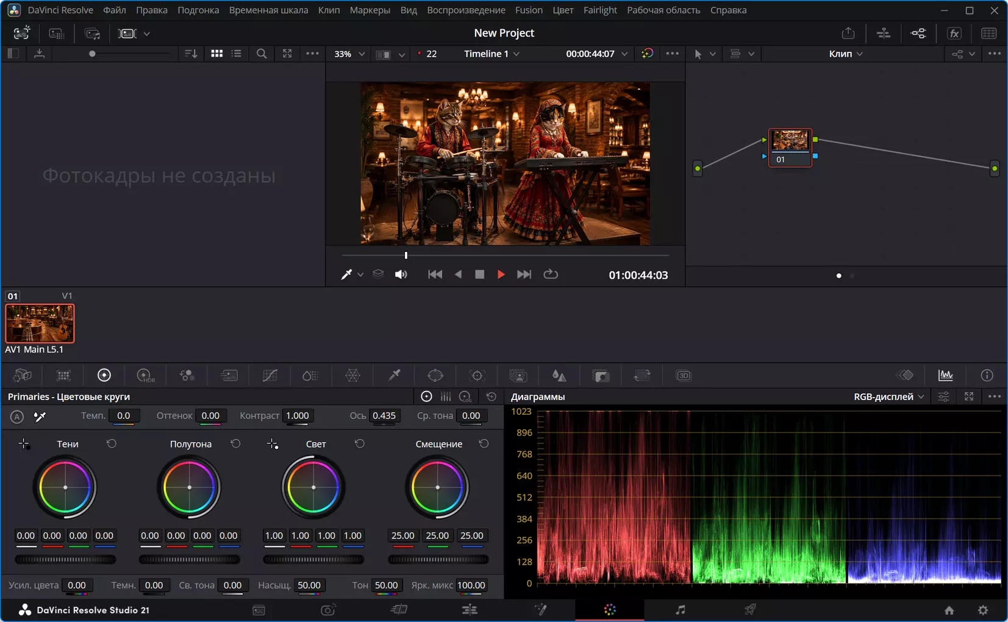Start playback with the play button

tap(501, 274)
